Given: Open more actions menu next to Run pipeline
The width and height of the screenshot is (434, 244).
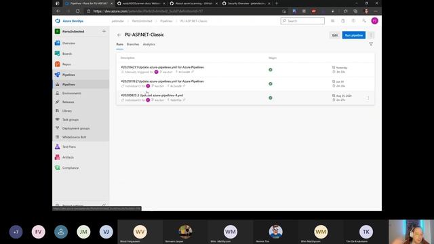Looking at the screenshot, I should tap(371, 35).
